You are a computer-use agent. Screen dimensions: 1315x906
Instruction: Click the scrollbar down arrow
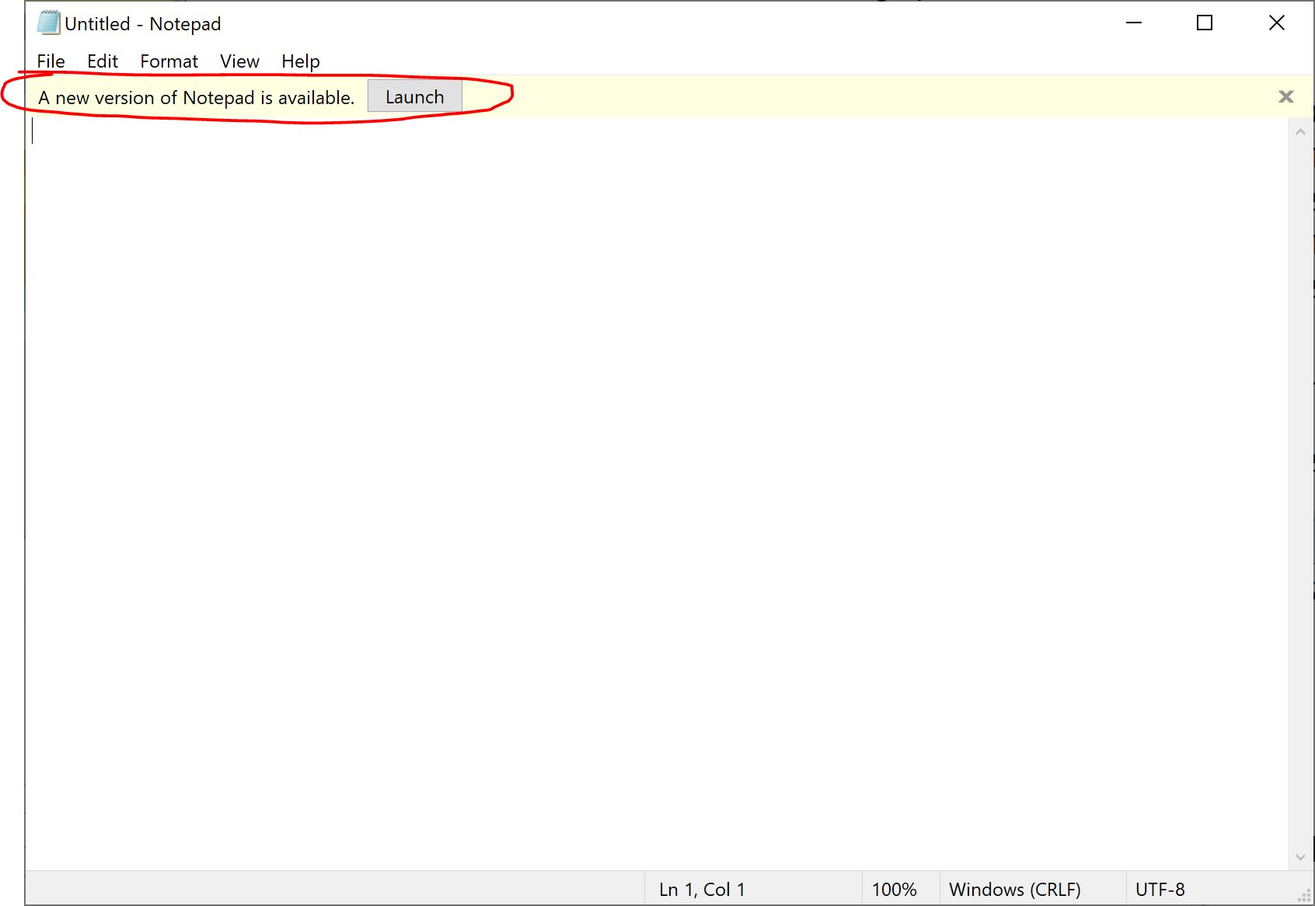coord(1300,858)
